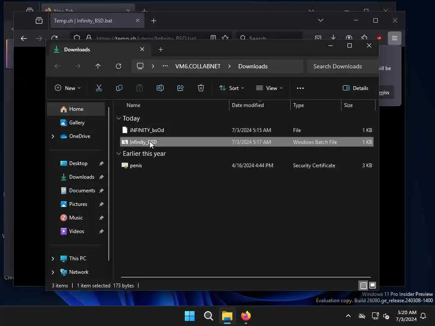
Task: Click the Paste clipboard icon in Explorer
Action: 139,88
